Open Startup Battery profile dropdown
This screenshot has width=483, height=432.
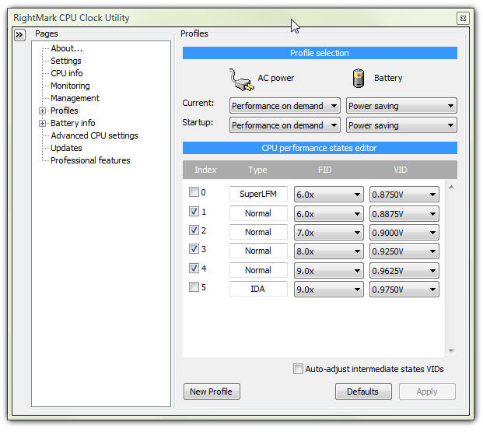pyautogui.click(x=401, y=125)
